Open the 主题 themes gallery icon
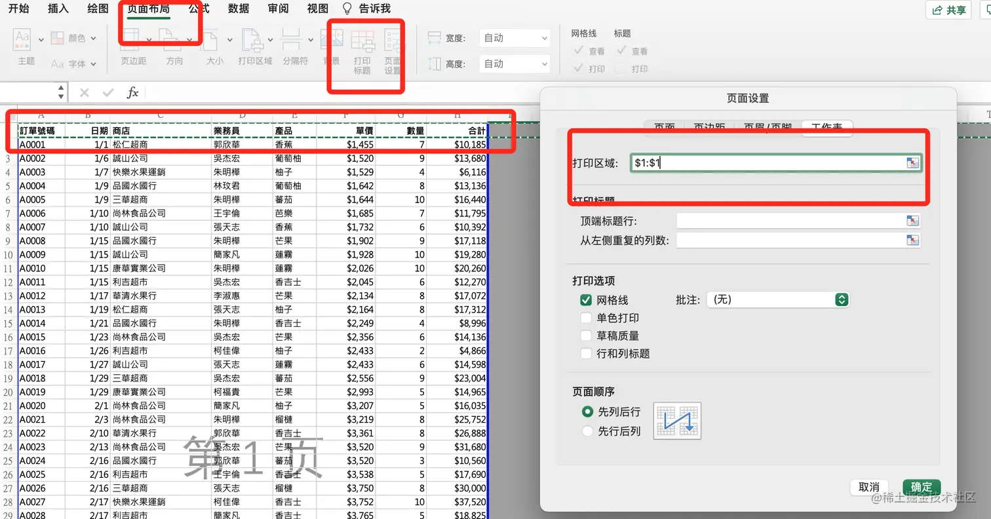 [23, 39]
